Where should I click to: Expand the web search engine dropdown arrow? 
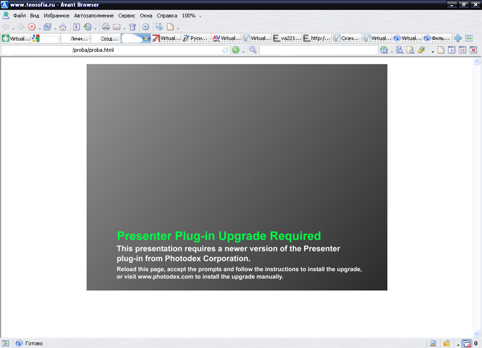pos(392,52)
